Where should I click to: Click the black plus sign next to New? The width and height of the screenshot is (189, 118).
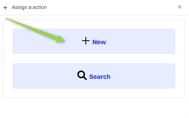86,41
